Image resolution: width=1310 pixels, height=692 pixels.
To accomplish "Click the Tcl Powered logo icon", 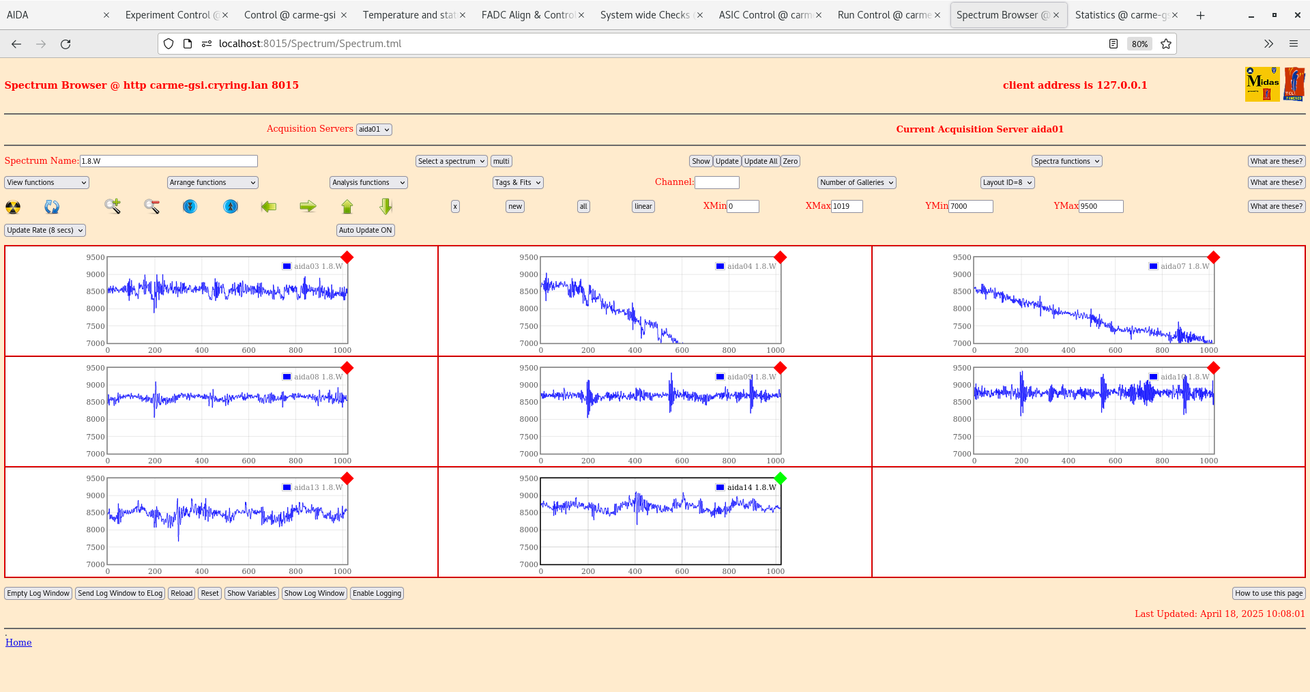I will tap(1294, 84).
